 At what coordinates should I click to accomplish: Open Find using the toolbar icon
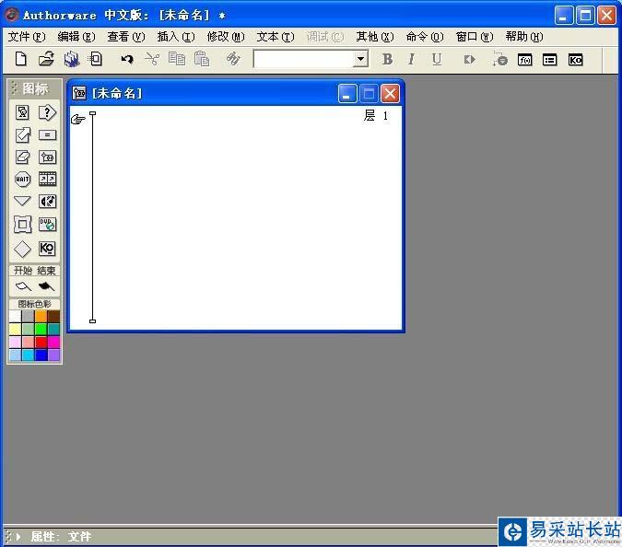tap(233, 59)
